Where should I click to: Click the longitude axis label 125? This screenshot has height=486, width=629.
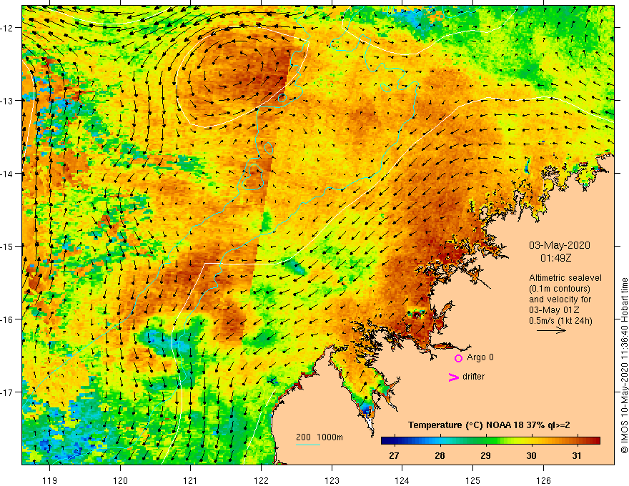[473, 480]
